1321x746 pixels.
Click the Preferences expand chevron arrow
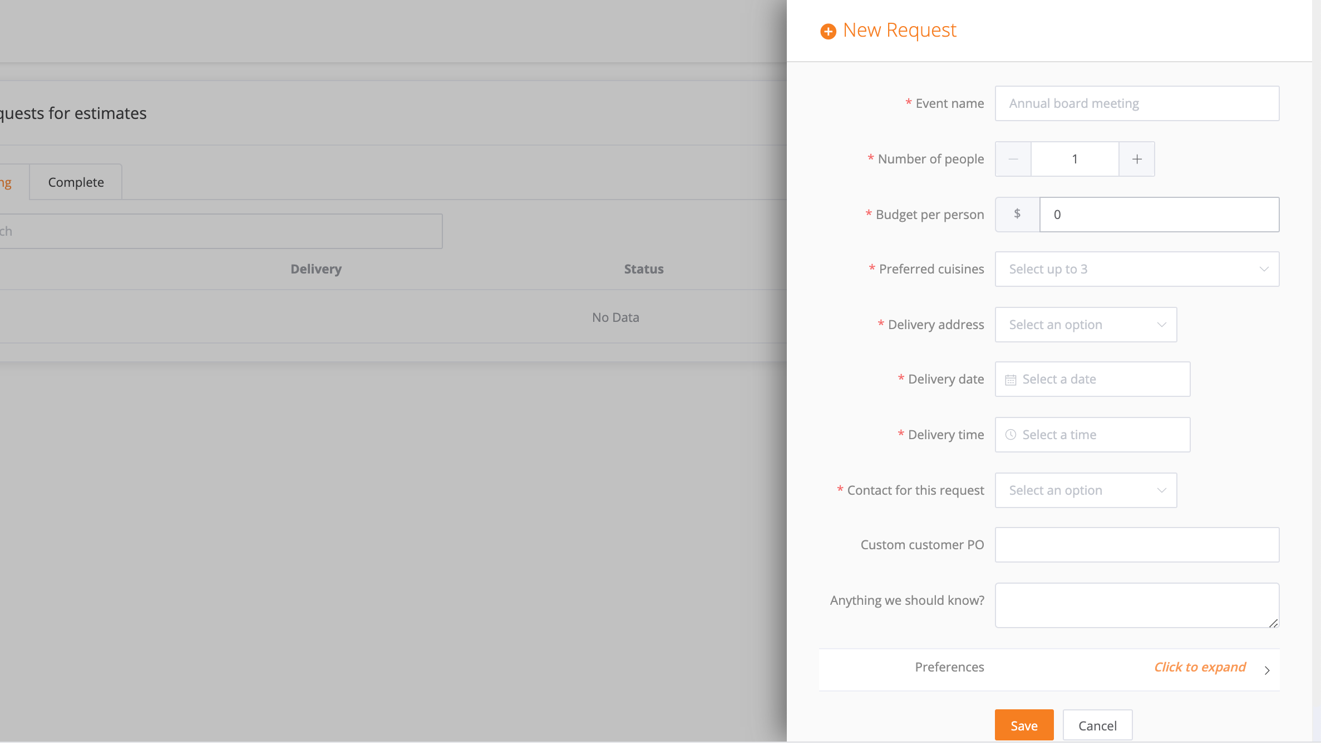coord(1267,670)
